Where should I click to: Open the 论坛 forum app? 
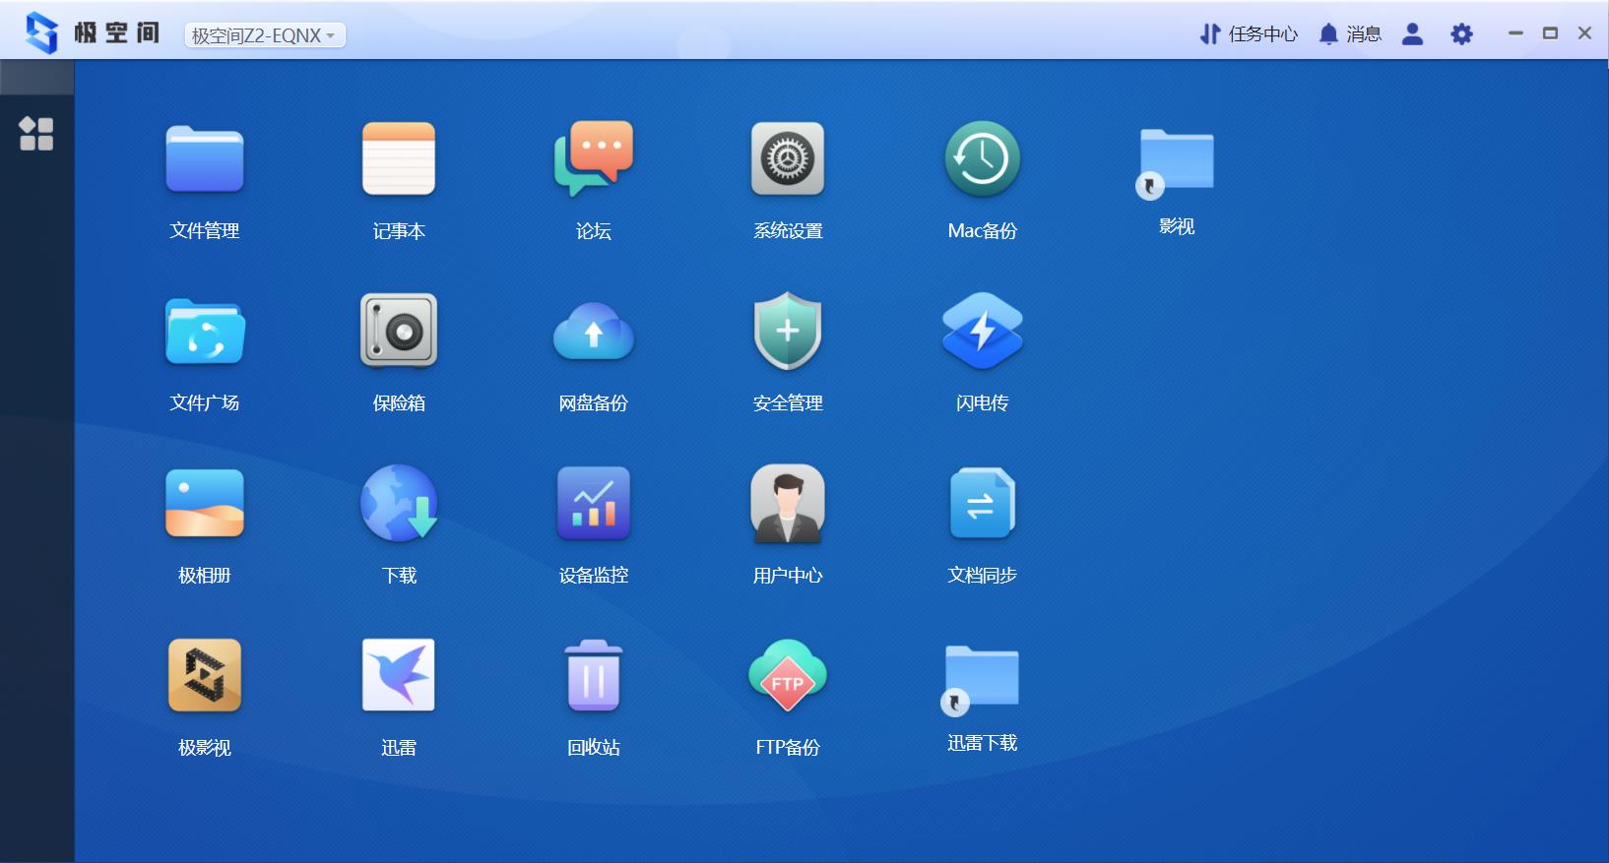click(x=594, y=159)
